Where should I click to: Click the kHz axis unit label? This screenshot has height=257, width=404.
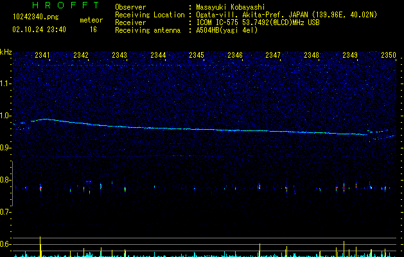6,52
